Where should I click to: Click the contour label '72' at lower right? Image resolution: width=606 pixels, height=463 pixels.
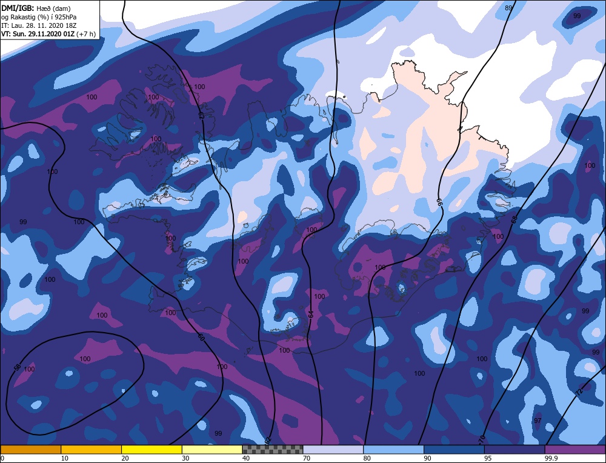(579, 391)
